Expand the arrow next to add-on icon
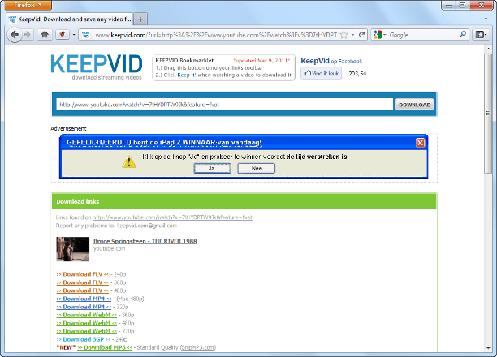Image resolution: width=497 pixels, height=357 pixels. tap(74, 35)
